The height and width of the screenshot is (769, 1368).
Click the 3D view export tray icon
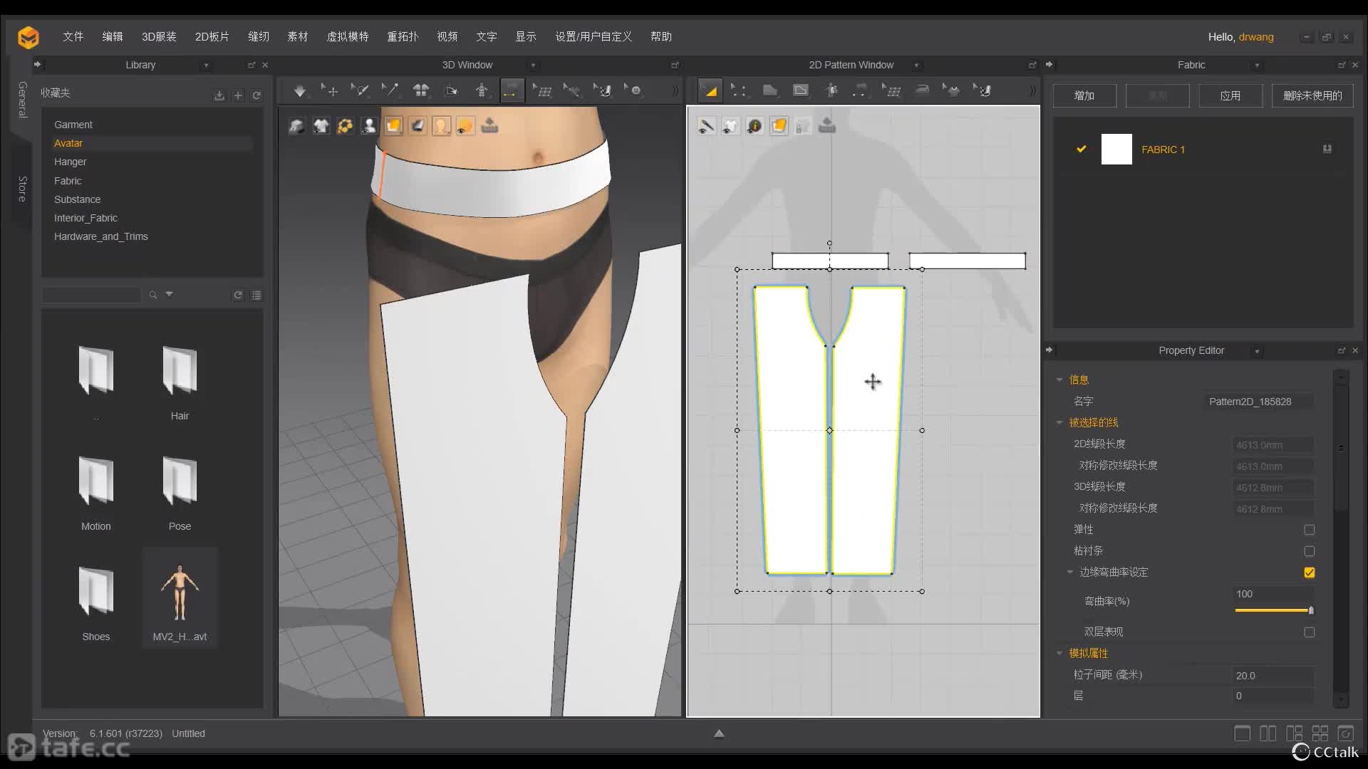(x=489, y=126)
